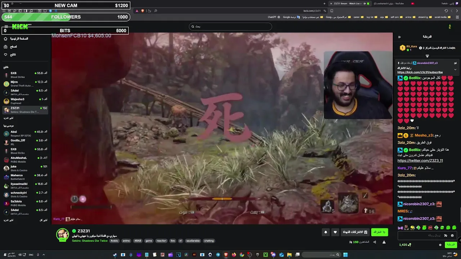Click the anime stream tag

[126, 241]
